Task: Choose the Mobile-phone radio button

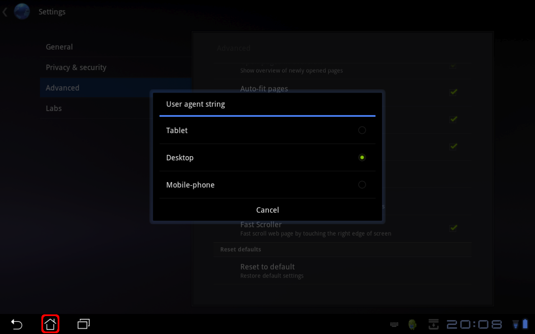Action: [362, 185]
